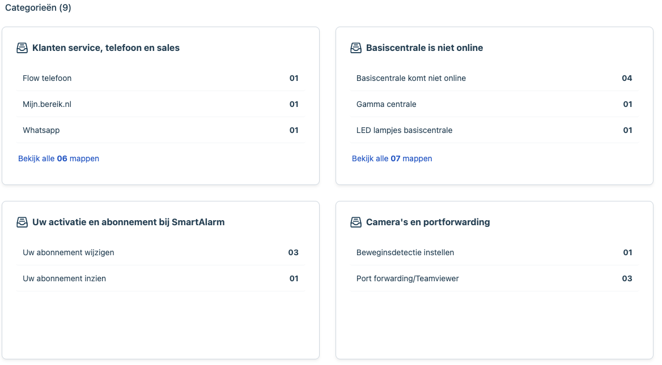Image resolution: width=662 pixels, height=365 pixels.
Task: Open Uw abonnement wijzigen folder
Action: 69,252
